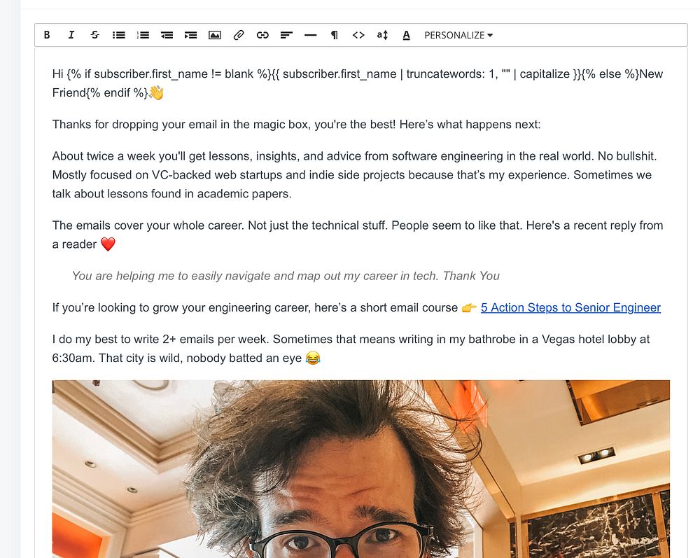Image resolution: width=700 pixels, height=558 pixels.
Task: Click paragraph starting 'The emails cover your whole career'
Action: (x=357, y=235)
